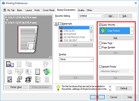Click the grayed-out stacked sheets icon
This screenshot has width=139, height=101.
click(10, 72)
